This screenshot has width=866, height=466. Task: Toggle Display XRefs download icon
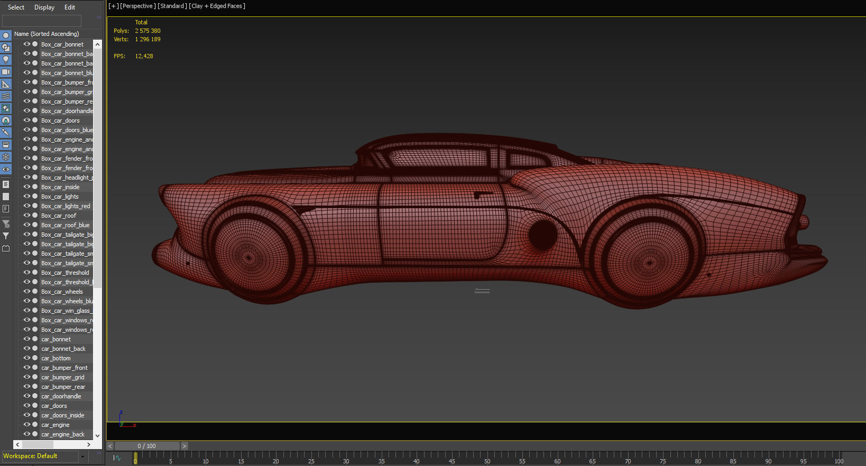pos(6,120)
